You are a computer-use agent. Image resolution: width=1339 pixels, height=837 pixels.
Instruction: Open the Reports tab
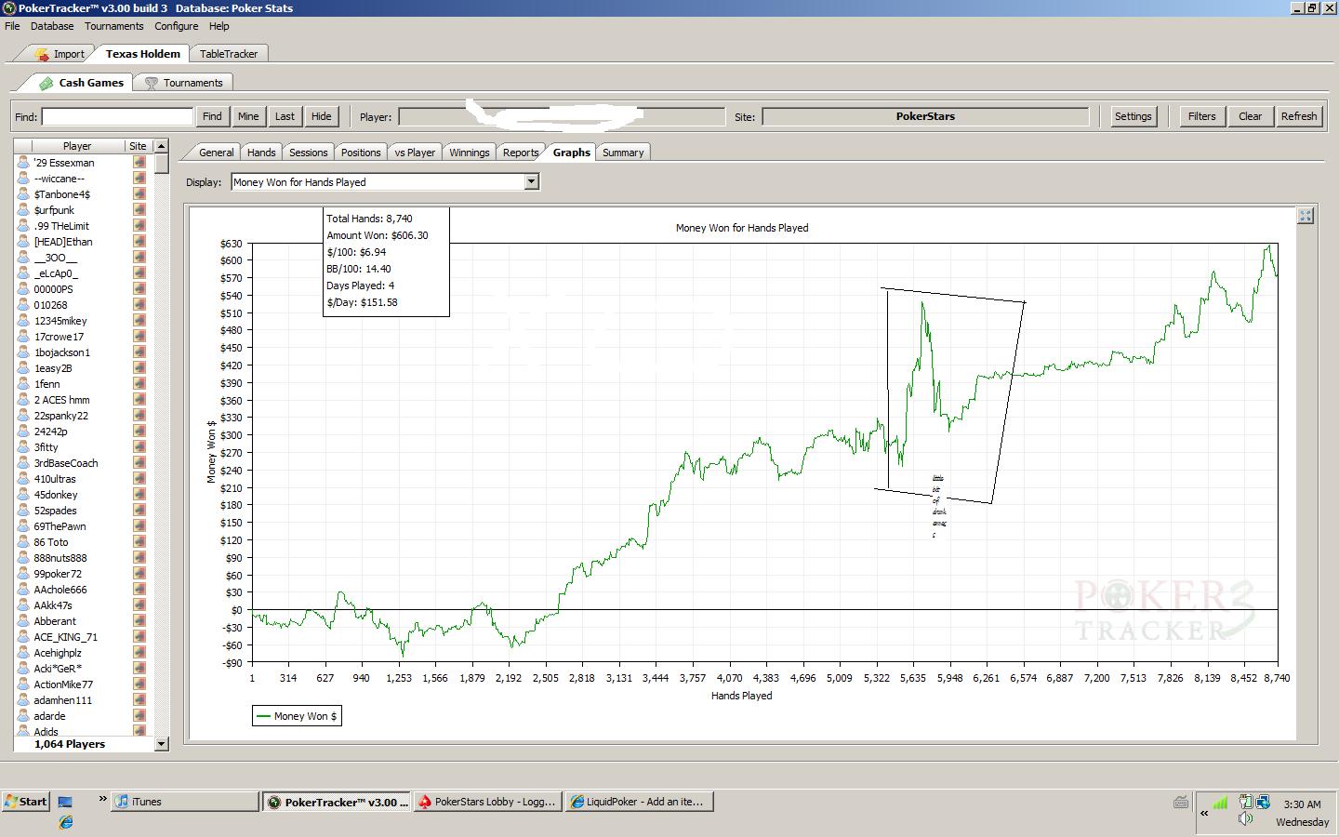coord(521,153)
